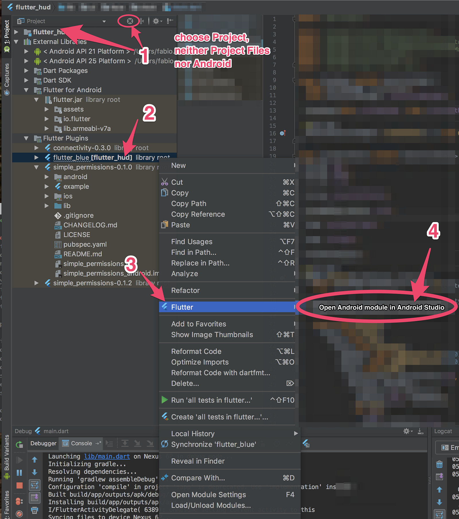Click the Android icon beside API 21 Platform
This screenshot has height=519, width=459.
(x=38, y=52)
